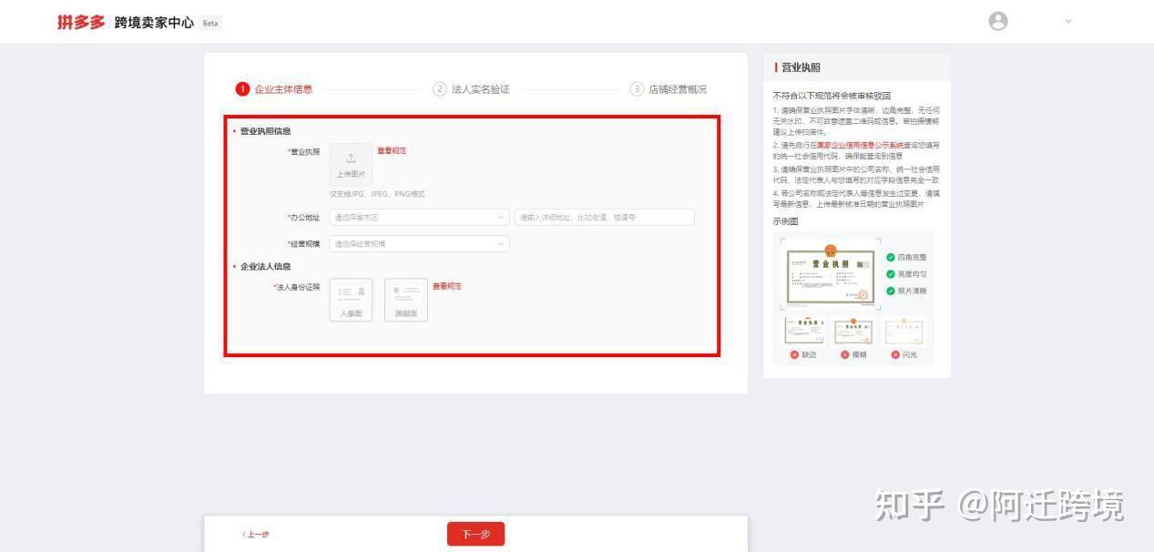Select step 3 店铺经营概况

coord(669,89)
